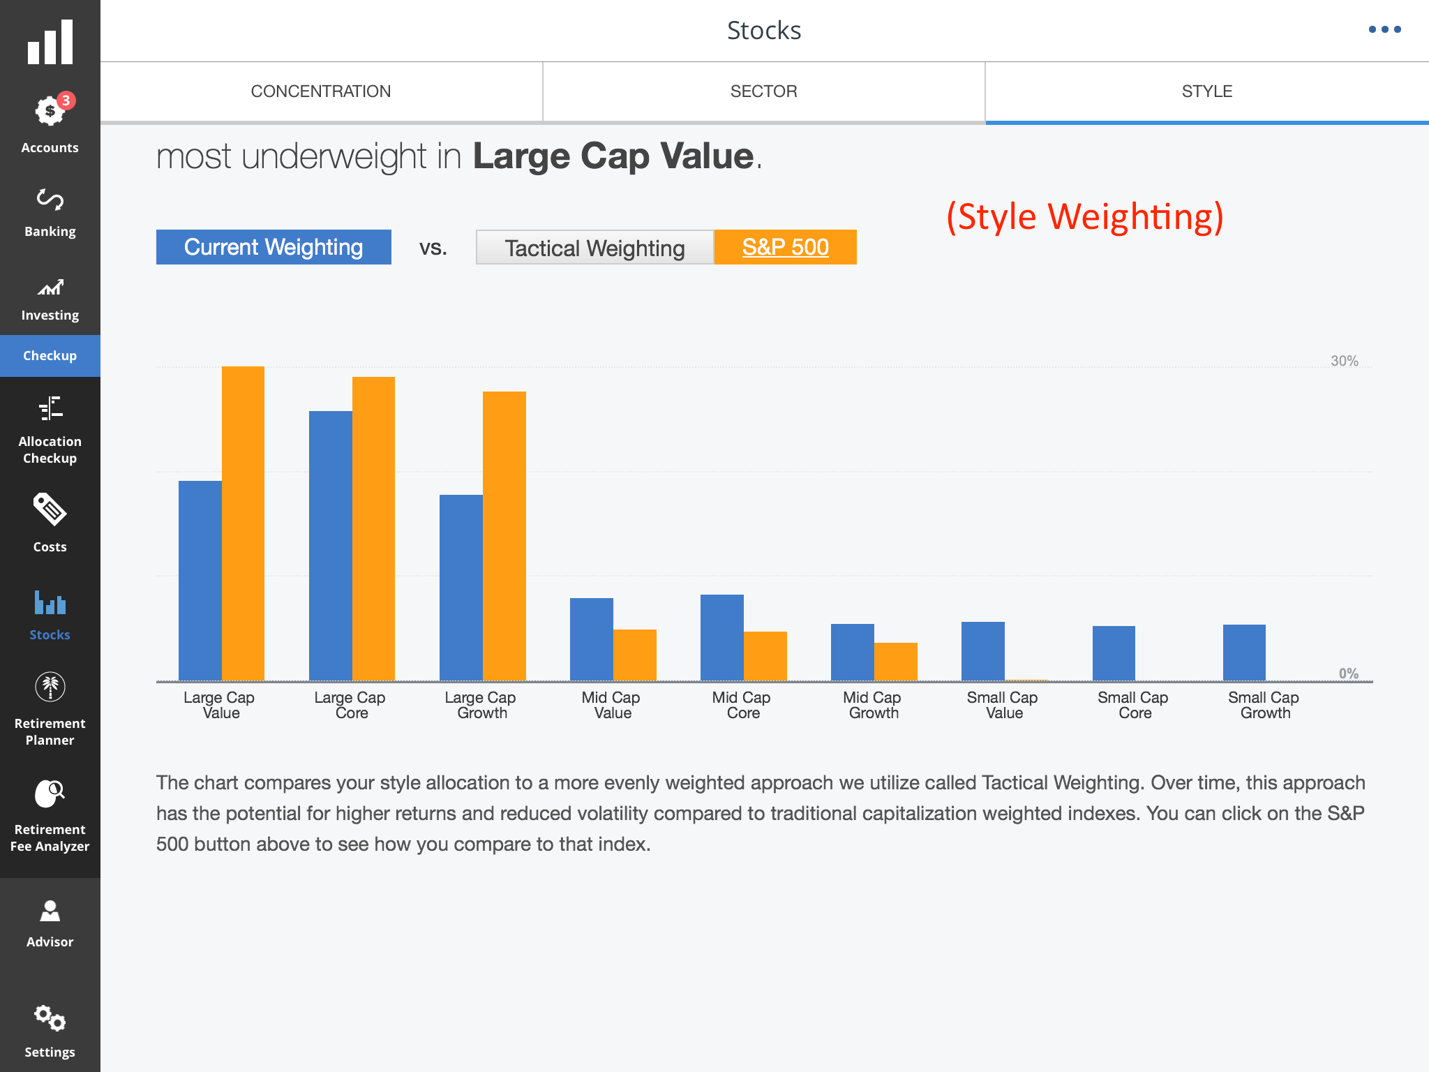Screen dimensions: 1429x1072
Task: Click the bar chart logo at top
Action: [50, 41]
